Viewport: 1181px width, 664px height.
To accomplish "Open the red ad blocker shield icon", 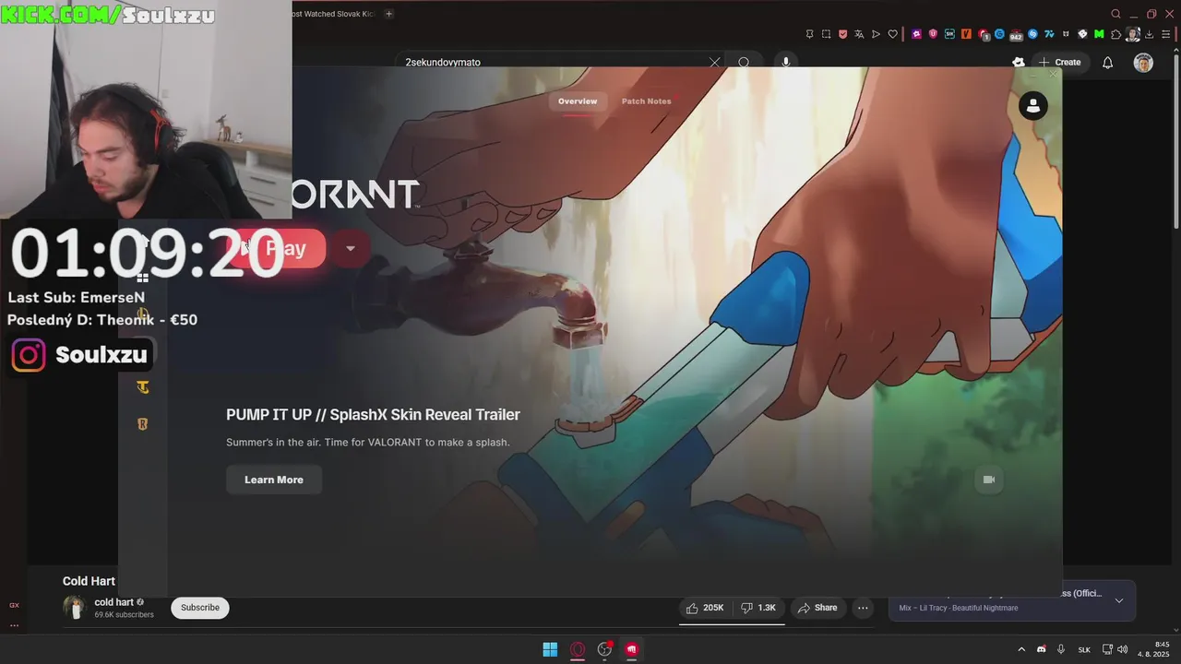I will (x=842, y=34).
